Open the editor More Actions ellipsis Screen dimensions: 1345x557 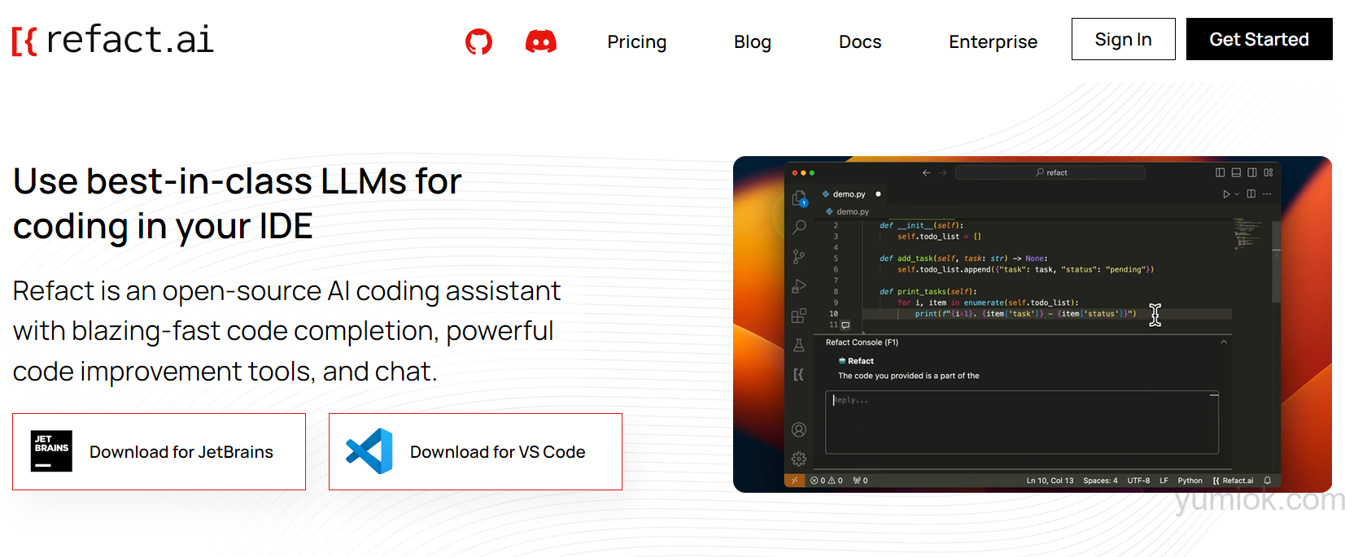[x=1267, y=194]
